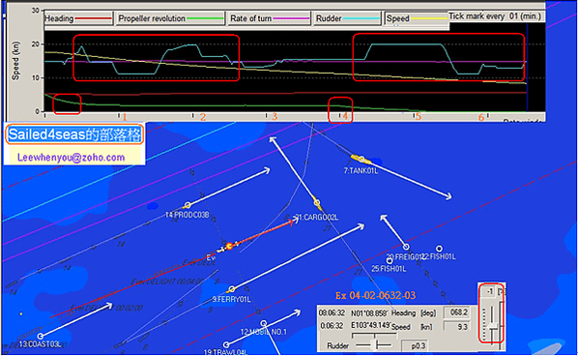Click the Rudder horizontal slider
Viewport: 578px width, 356px height.
[374, 345]
